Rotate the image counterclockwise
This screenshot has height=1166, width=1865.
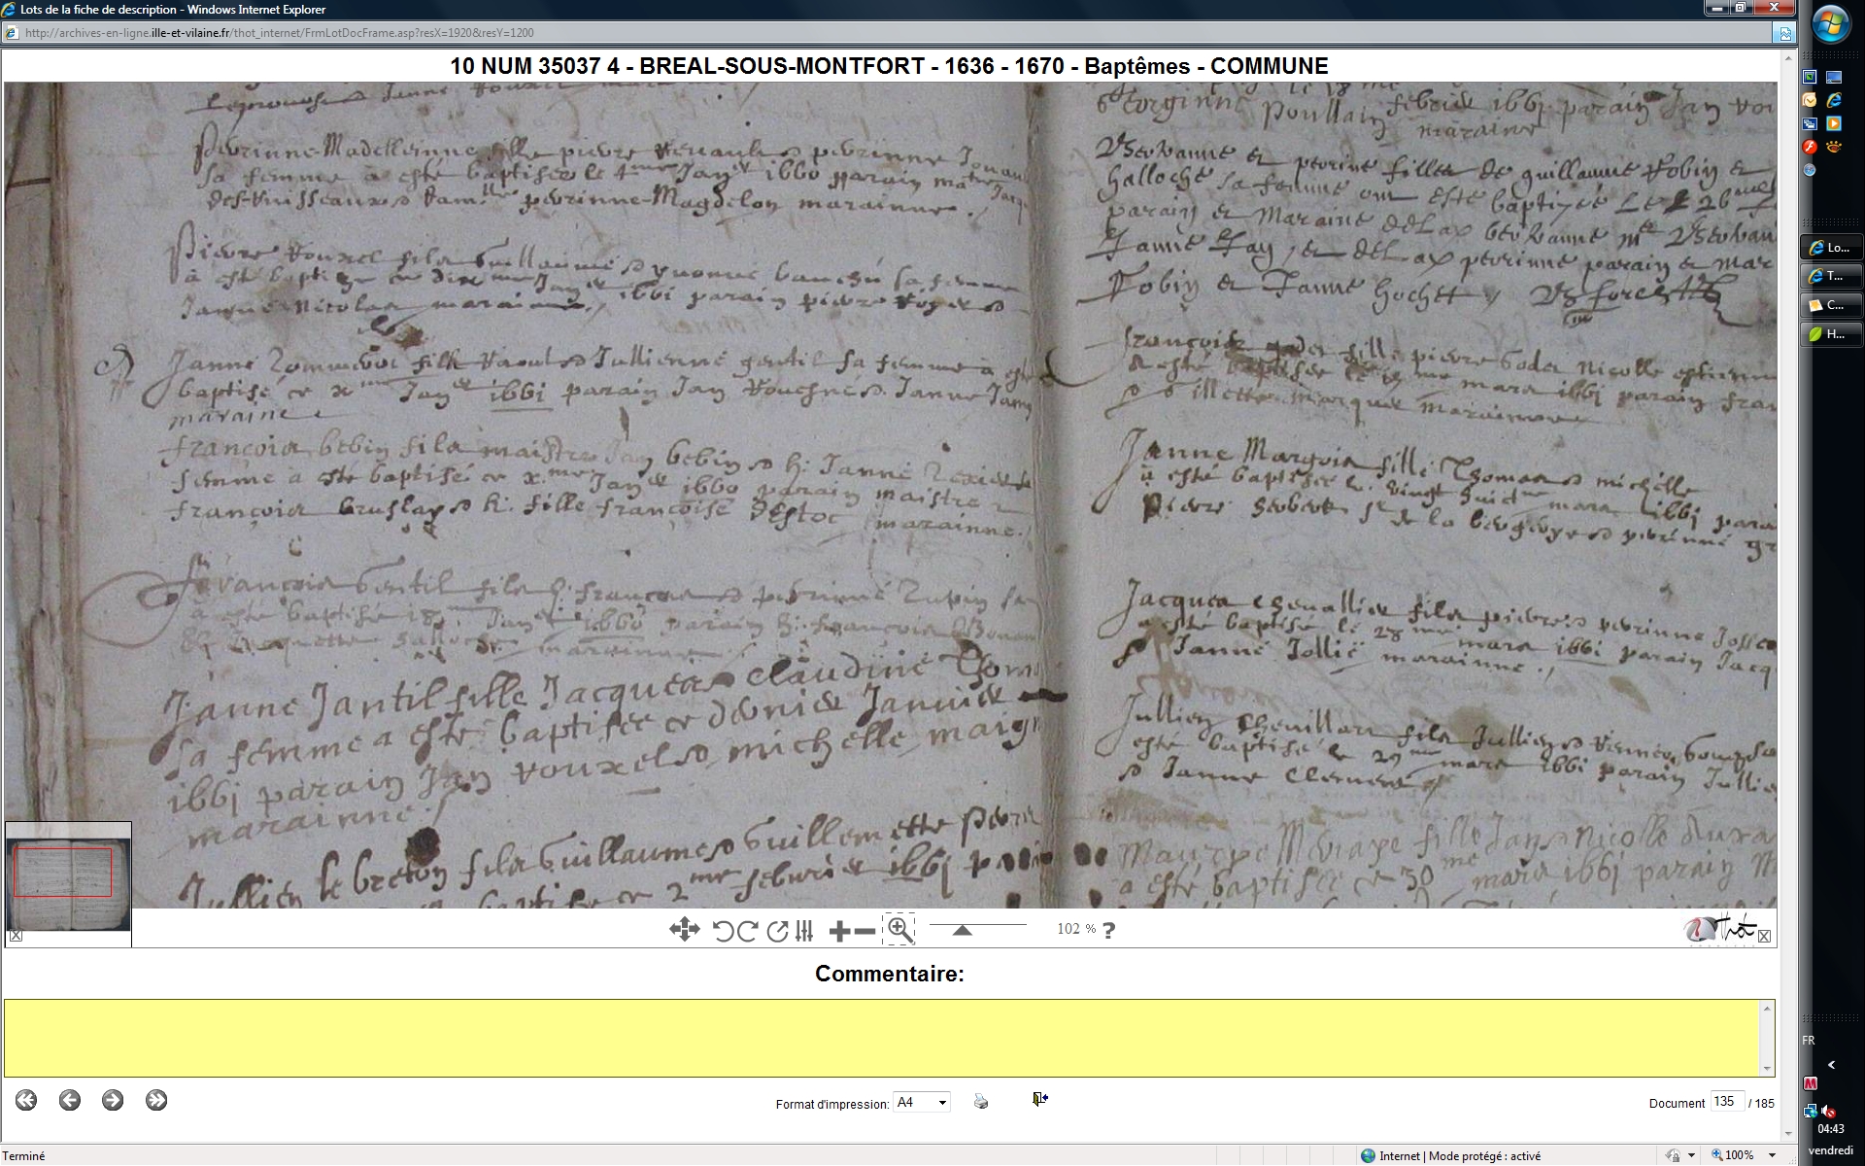(x=722, y=931)
